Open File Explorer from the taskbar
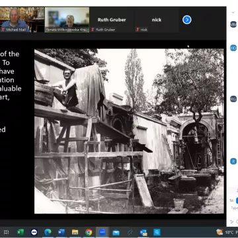 pos(75,232)
